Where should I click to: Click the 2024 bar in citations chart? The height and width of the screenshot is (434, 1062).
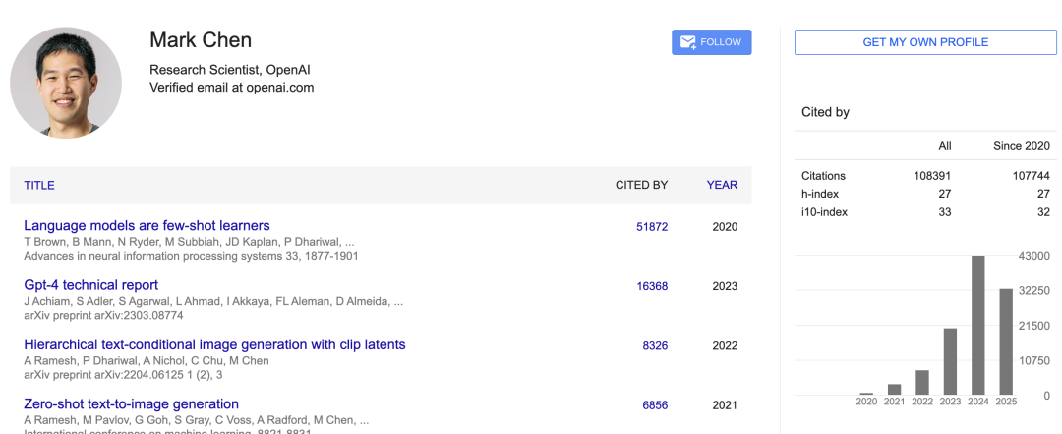(978, 325)
